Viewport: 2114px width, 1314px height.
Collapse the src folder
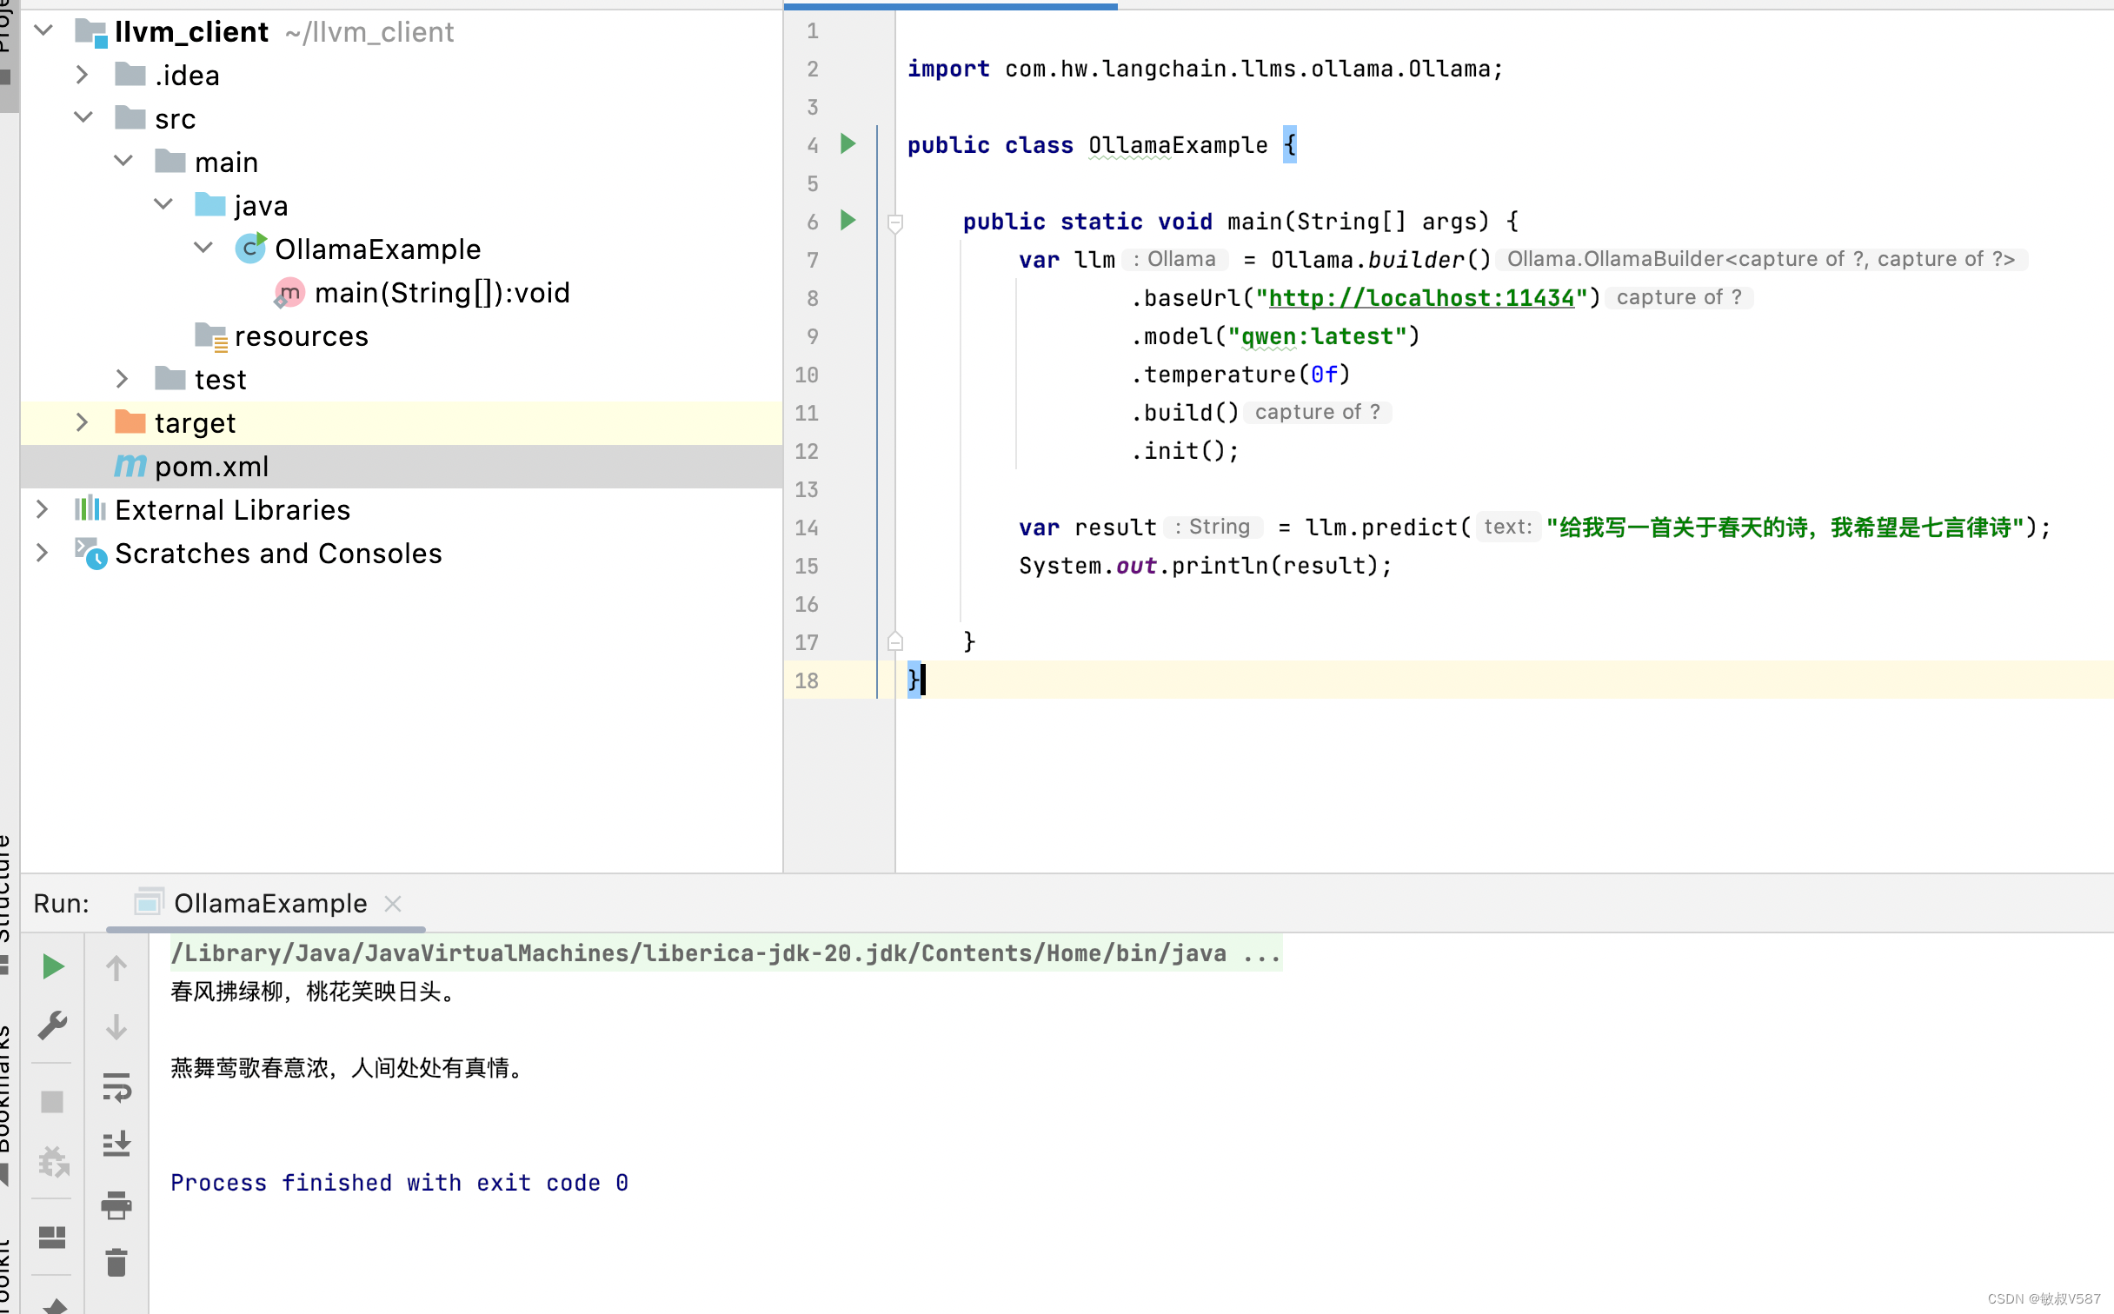pyautogui.click(x=83, y=117)
